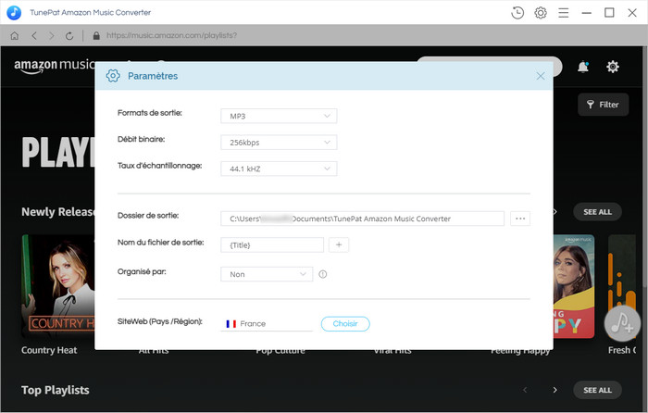Click the floating add-music button
648x413 pixels.
click(x=622, y=323)
